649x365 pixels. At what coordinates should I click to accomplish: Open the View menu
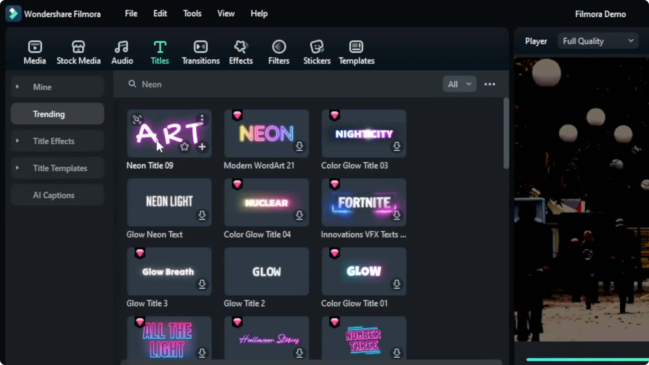225,14
